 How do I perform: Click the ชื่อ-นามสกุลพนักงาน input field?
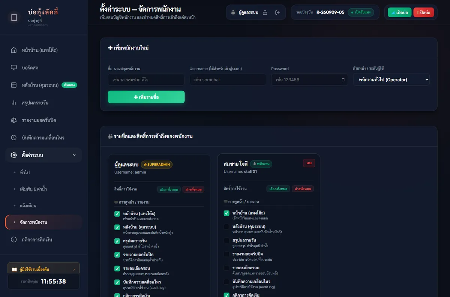point(146,79)
